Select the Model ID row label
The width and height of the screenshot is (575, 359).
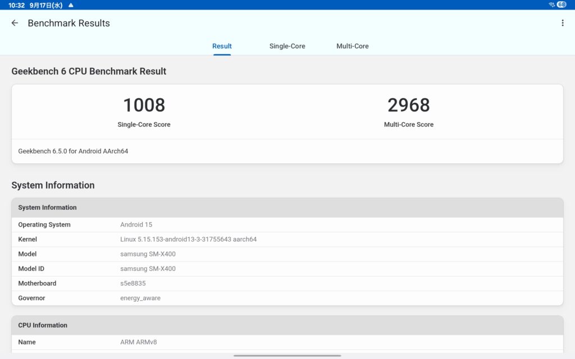(31, 269)
